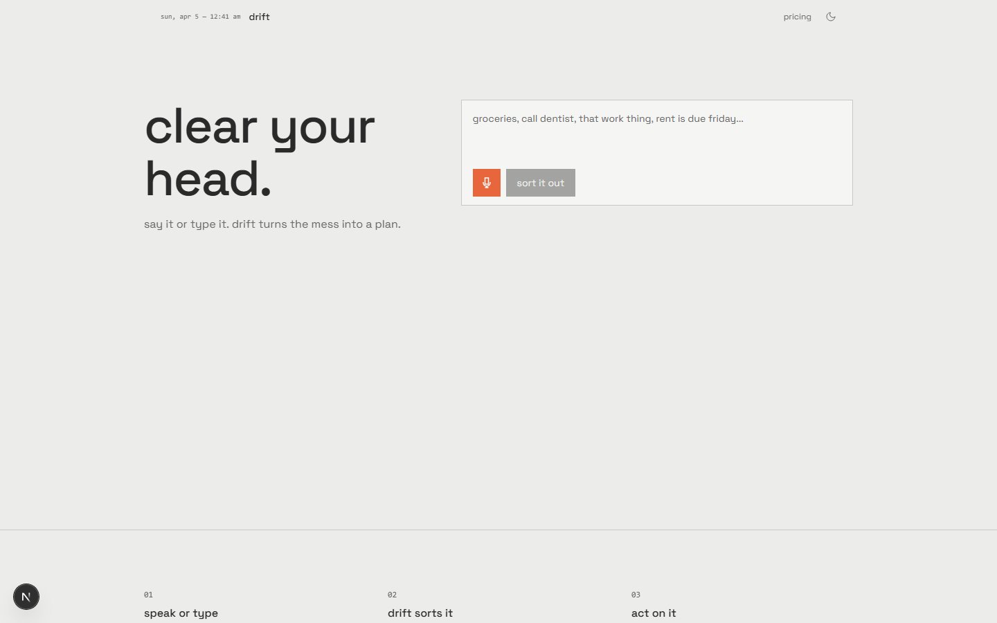Click the word "head." in the headline

pos(208,179)
